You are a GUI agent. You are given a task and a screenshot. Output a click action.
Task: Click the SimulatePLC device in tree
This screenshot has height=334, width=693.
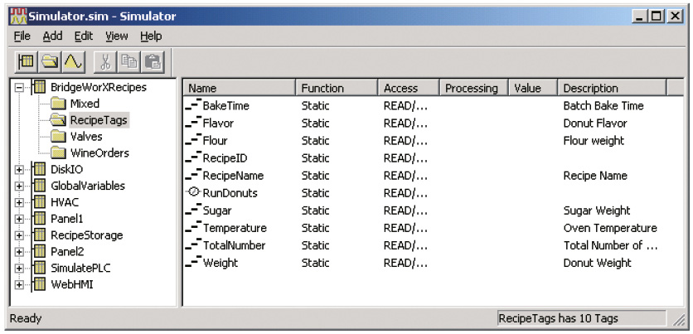coord(80,269)
